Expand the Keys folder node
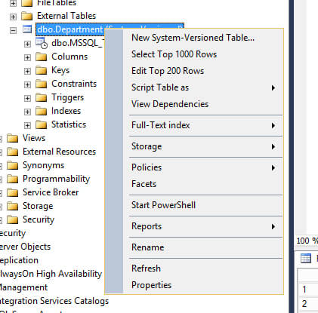 (x=27, y=71)
